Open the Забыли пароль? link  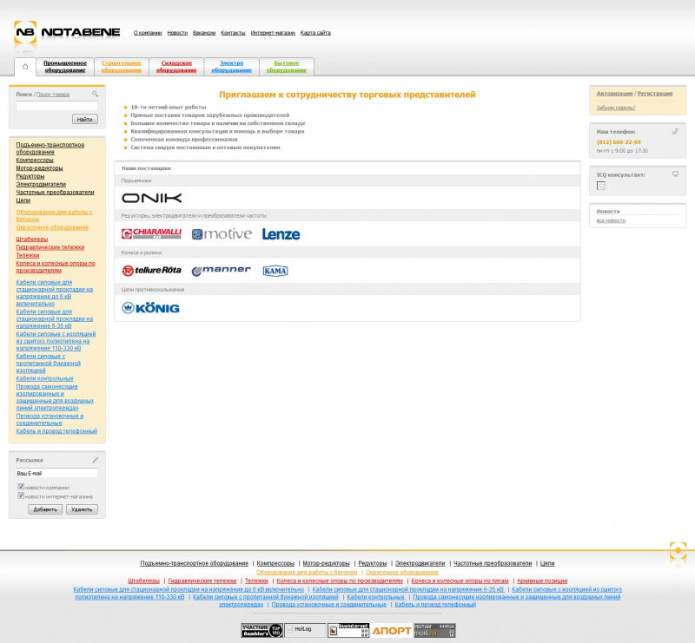(x=616, y=108)
